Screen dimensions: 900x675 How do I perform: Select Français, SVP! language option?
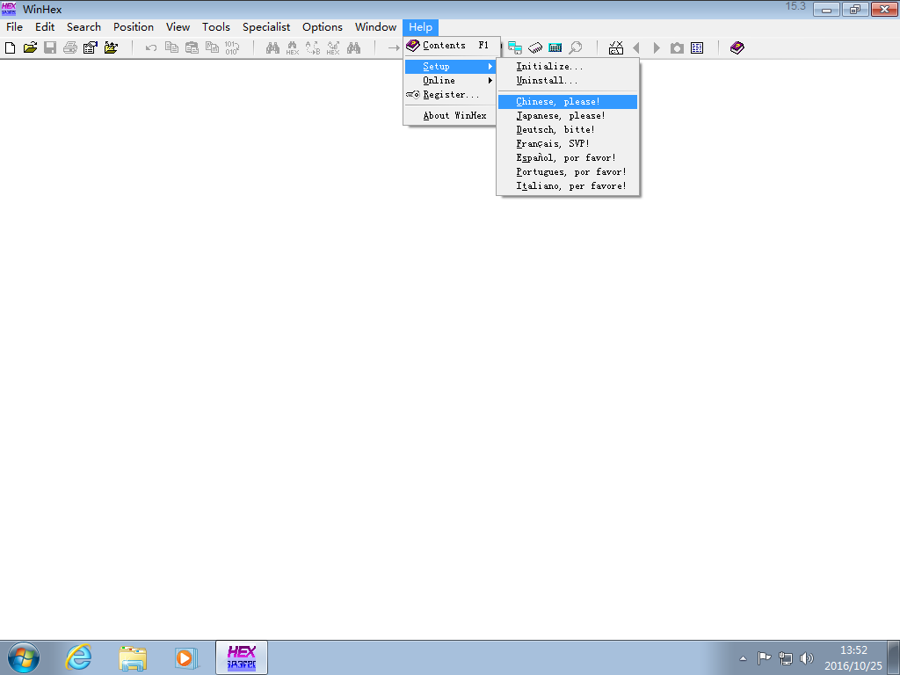(x=568, y=143)
